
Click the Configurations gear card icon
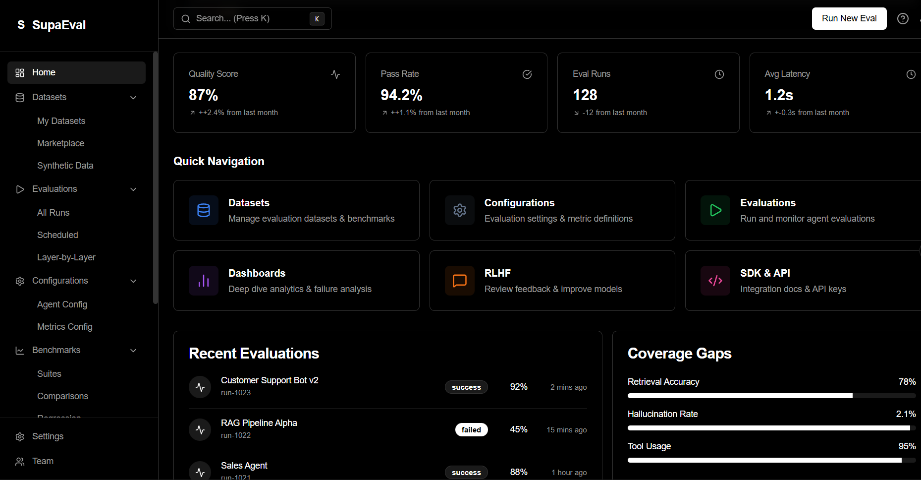(x=460, y=210)
